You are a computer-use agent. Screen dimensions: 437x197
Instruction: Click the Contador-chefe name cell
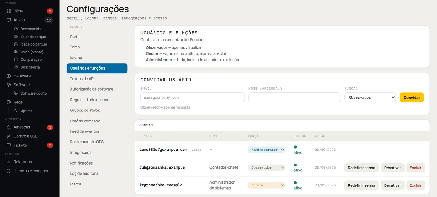pyautogui.click(x=224, y=168)
